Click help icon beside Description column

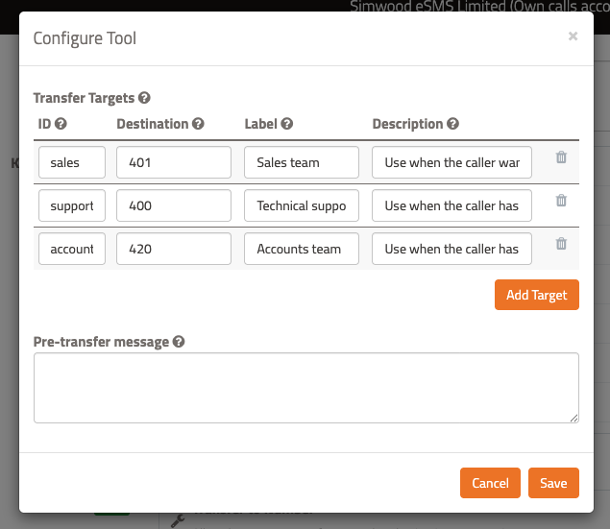(453, 124)
